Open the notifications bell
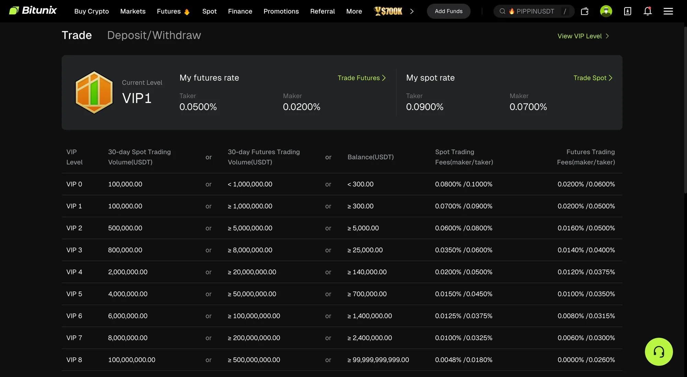687x377 pixels. tap(647, 11)
